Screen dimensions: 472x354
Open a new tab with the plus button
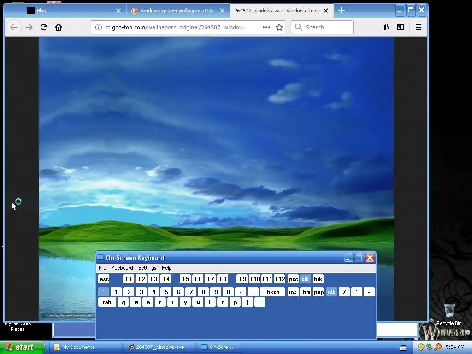click(342, 10)
